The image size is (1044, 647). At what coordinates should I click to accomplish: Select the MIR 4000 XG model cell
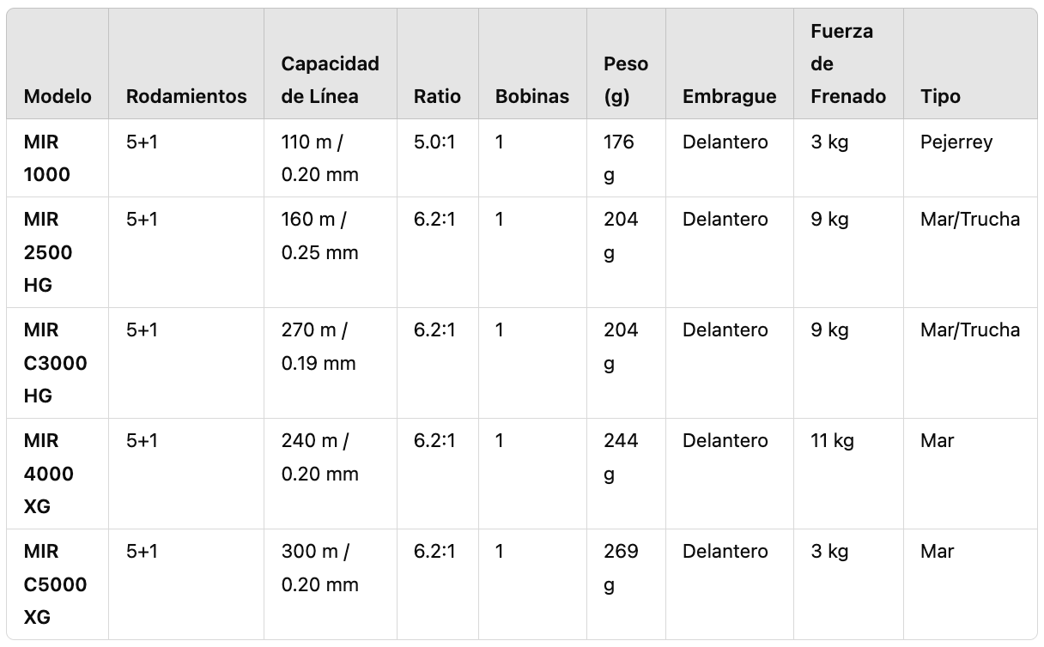[49, 474]
